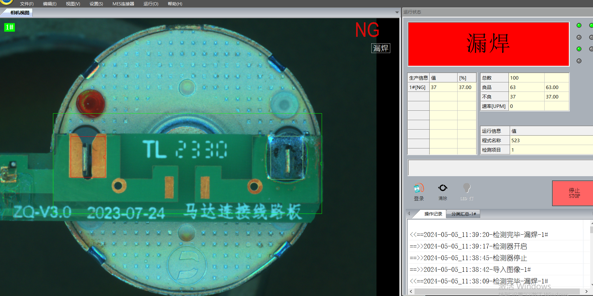Viewport: 593px width, 296px height.
Task: Toggle the LED 灯 bulb icon
Action: 467,188
